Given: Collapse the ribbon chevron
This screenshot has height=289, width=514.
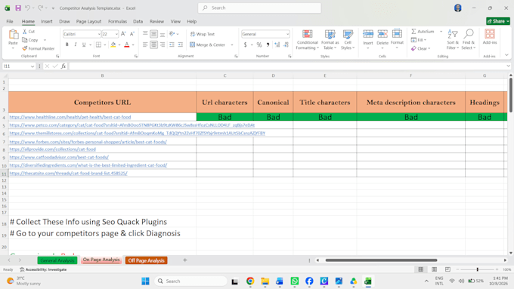Looking at the screenshot, I should (x=506, y=55).
